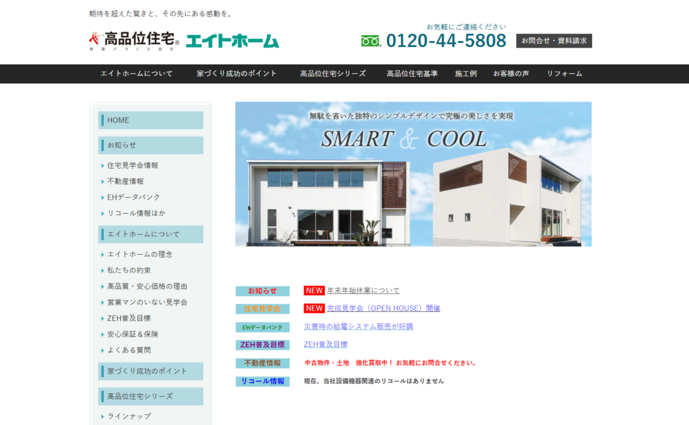
Task: Open the お問合せ・資料請求 button
Action: (x=554, y=41)
